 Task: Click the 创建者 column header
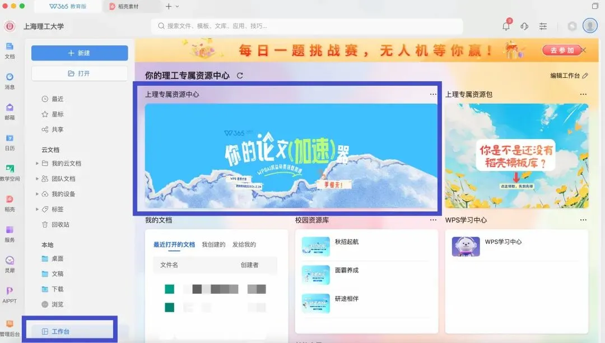click(x=249, y=265)
